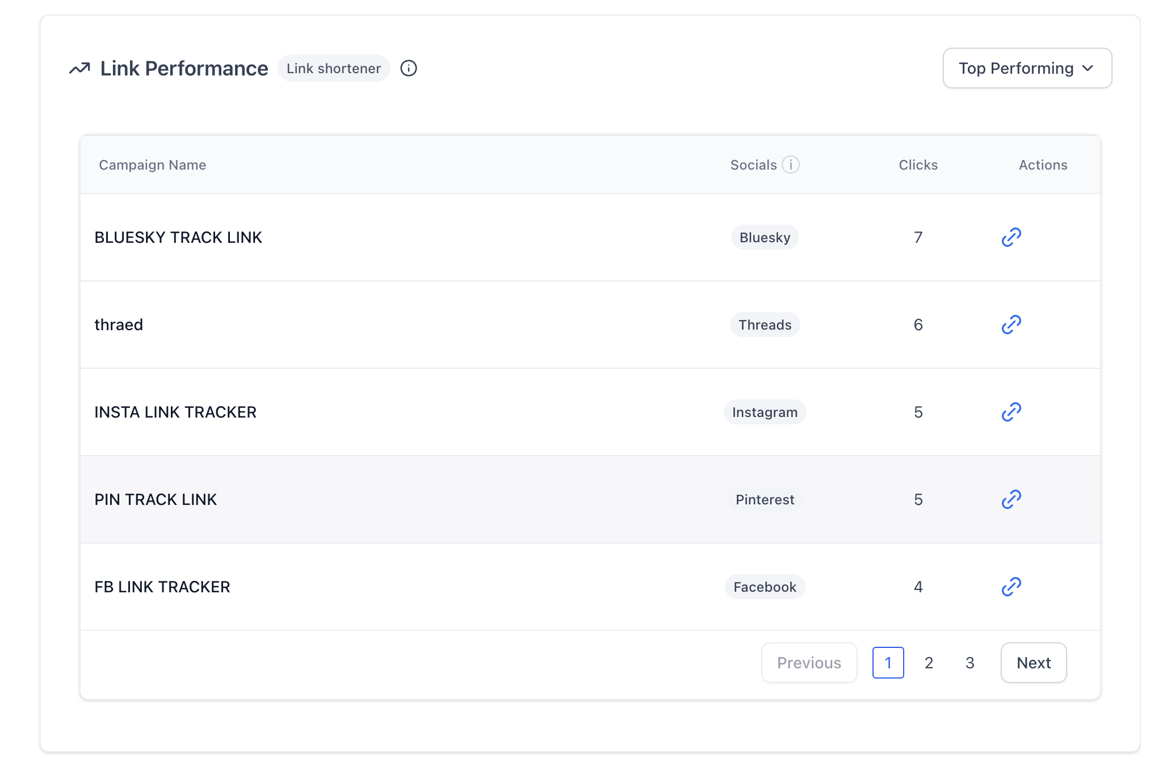Image resolution: width=1175 pixels, height=775 pixels.
Task: Click the Previous pagination button
Action: tap(809, 663)
